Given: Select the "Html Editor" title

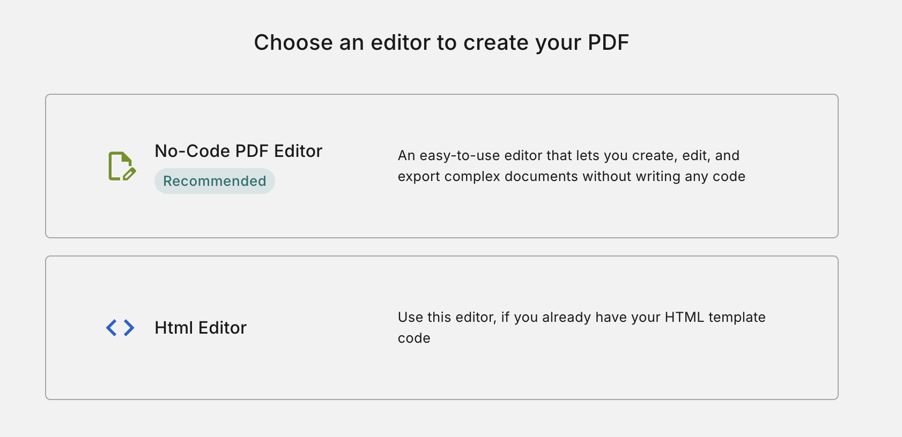Looking at the screenshot, I should [x=201, y=328].
